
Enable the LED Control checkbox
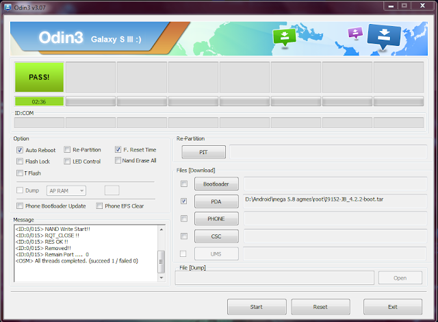click(67, 161)
